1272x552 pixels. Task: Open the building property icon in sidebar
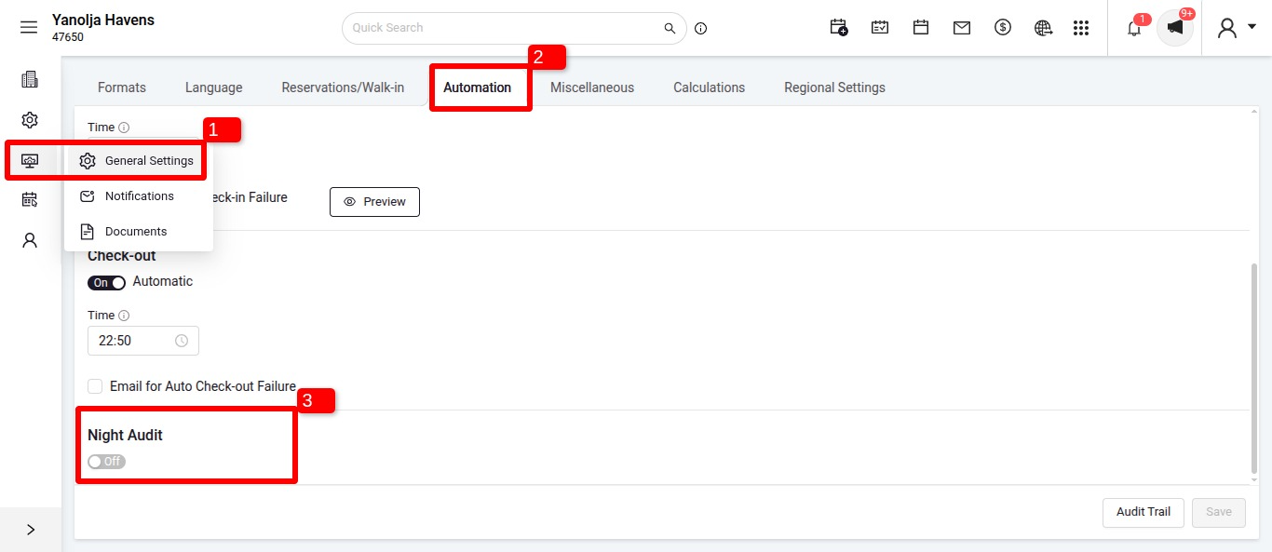(x=30, y=79)
